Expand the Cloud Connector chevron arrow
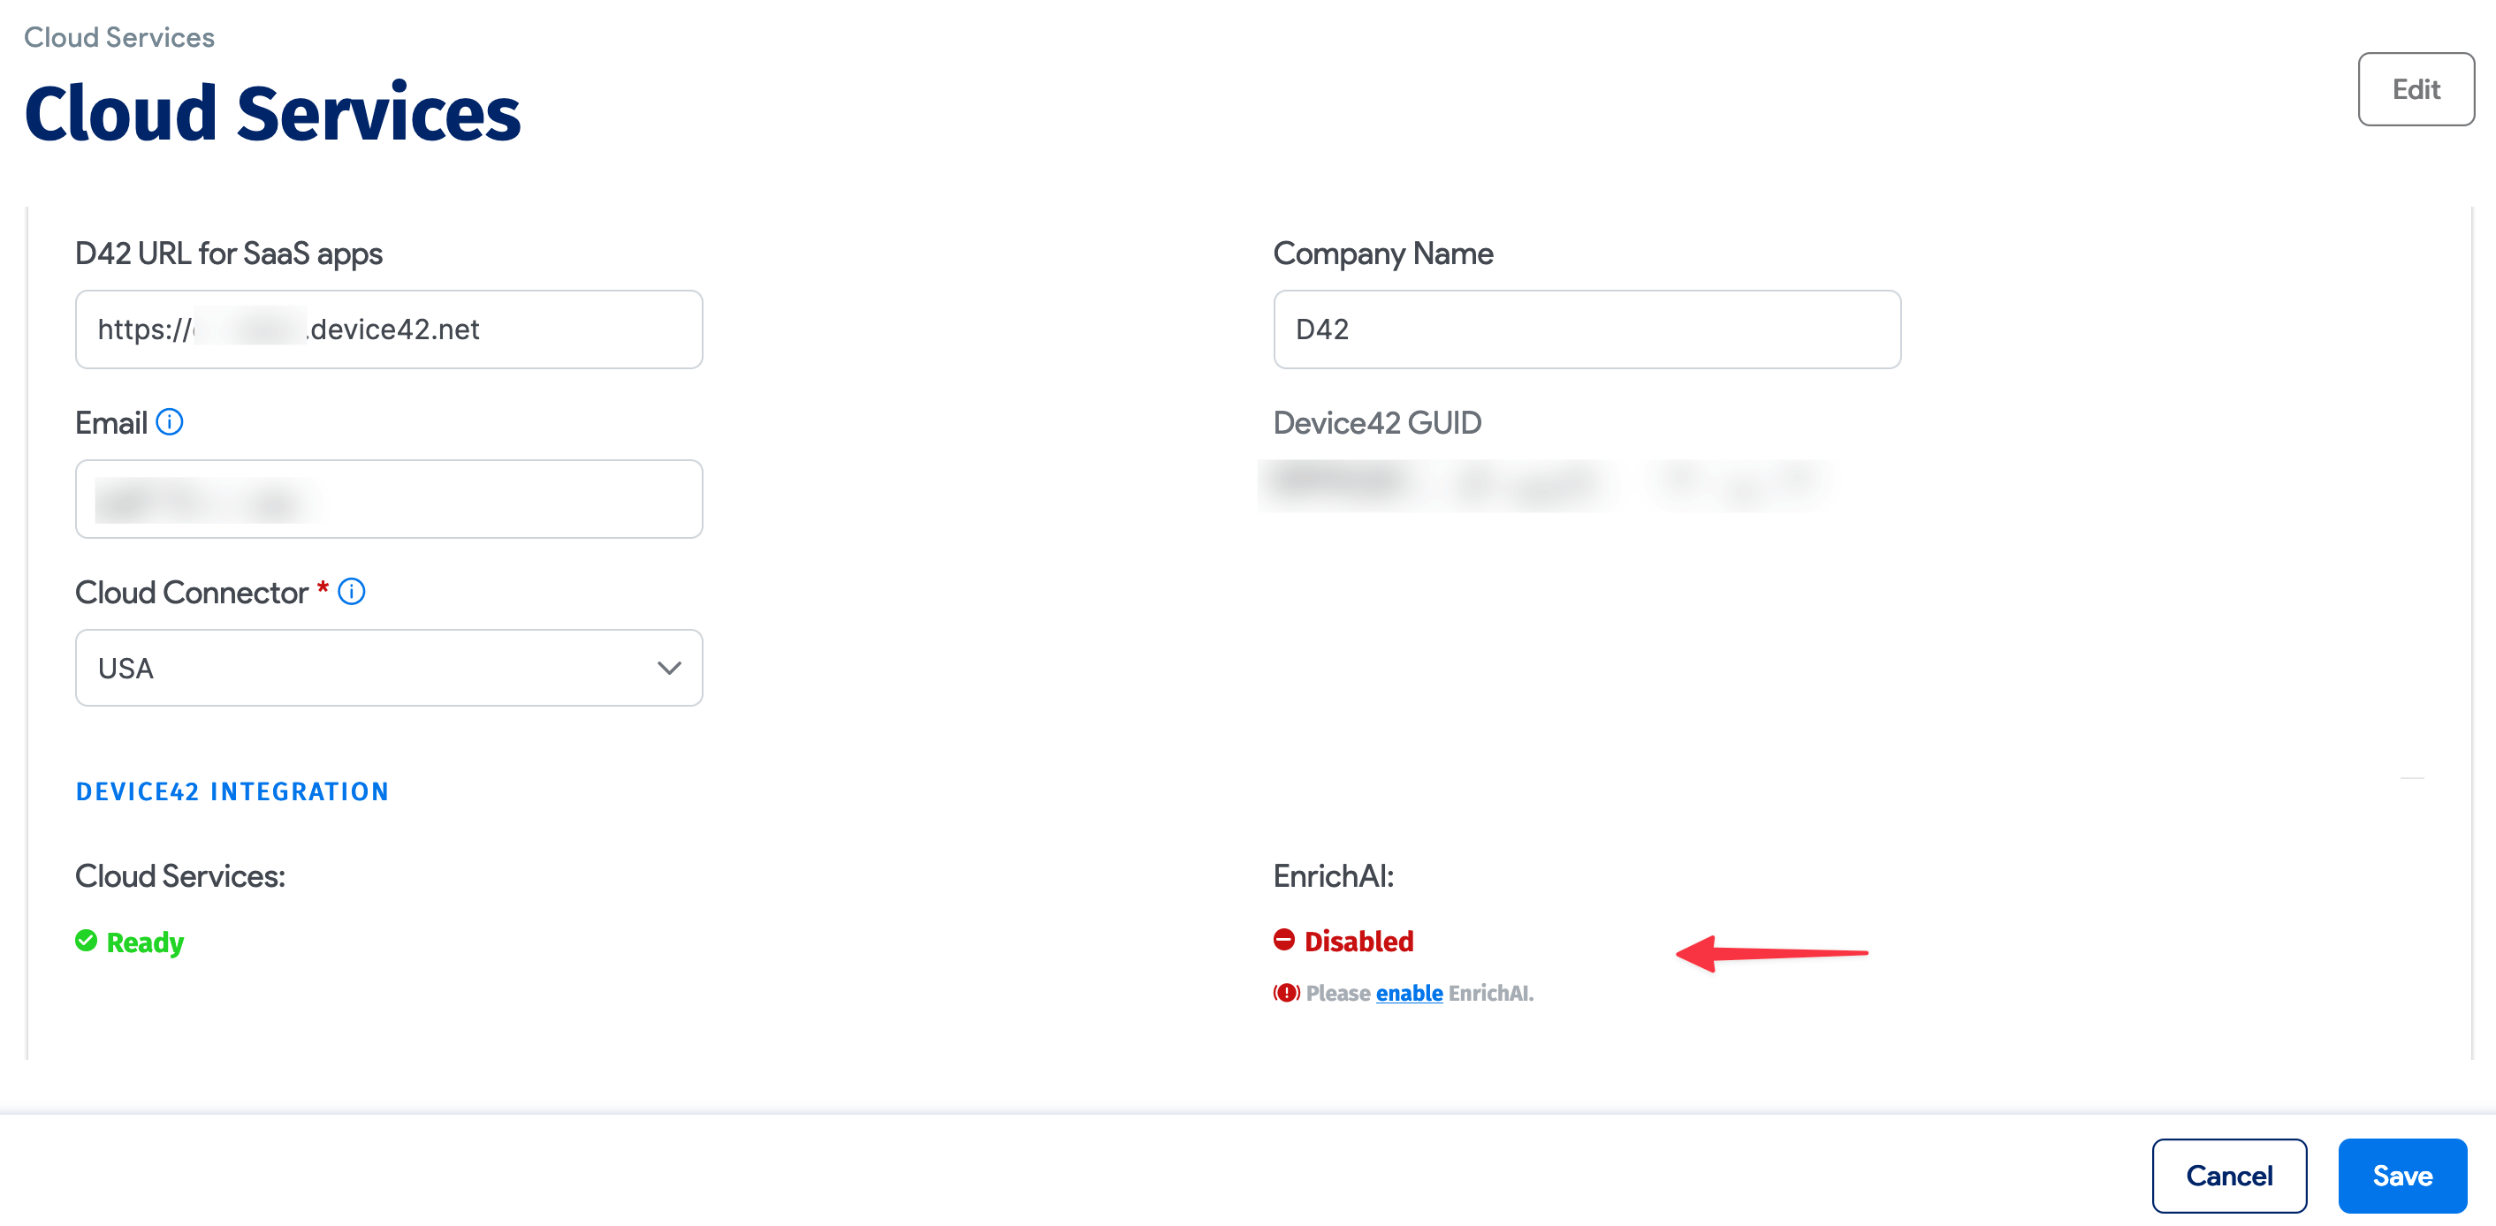2496x1226 pixels. tap(668, 668)
